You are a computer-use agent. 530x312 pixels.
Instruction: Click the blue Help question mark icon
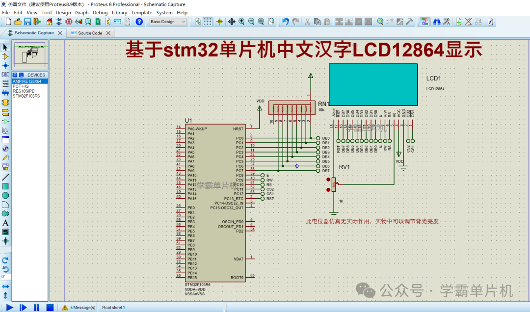click(x=139, y=22)
